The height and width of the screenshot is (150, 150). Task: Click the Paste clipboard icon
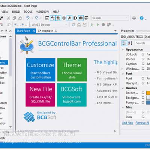click(20, 18)
